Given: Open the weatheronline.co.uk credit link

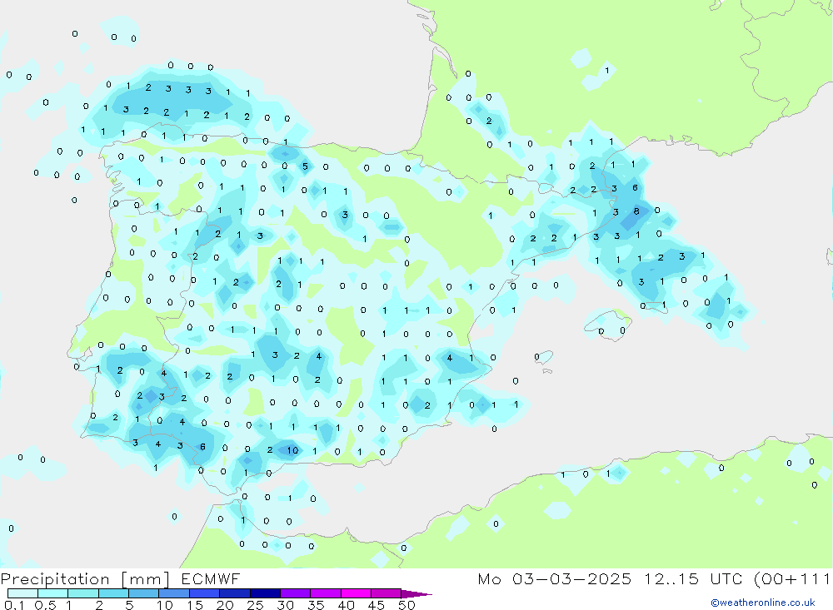Looking at the screenshot, I should point(763,603).
